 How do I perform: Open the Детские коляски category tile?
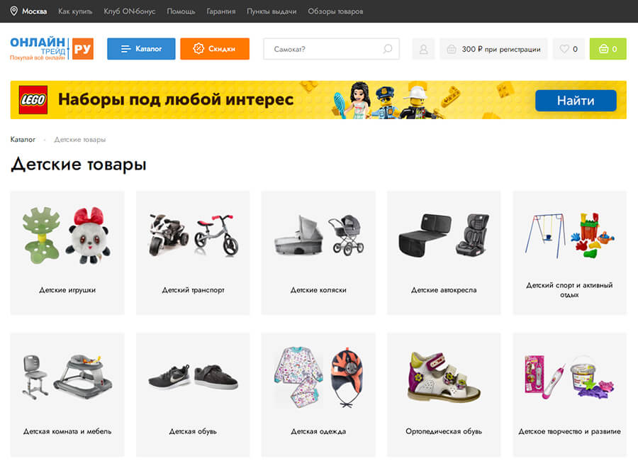click(318, 253)
